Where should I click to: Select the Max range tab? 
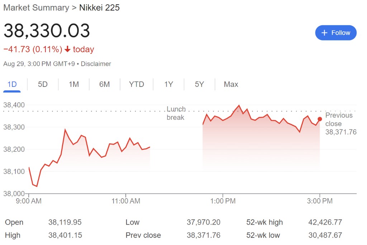(231, 84)
